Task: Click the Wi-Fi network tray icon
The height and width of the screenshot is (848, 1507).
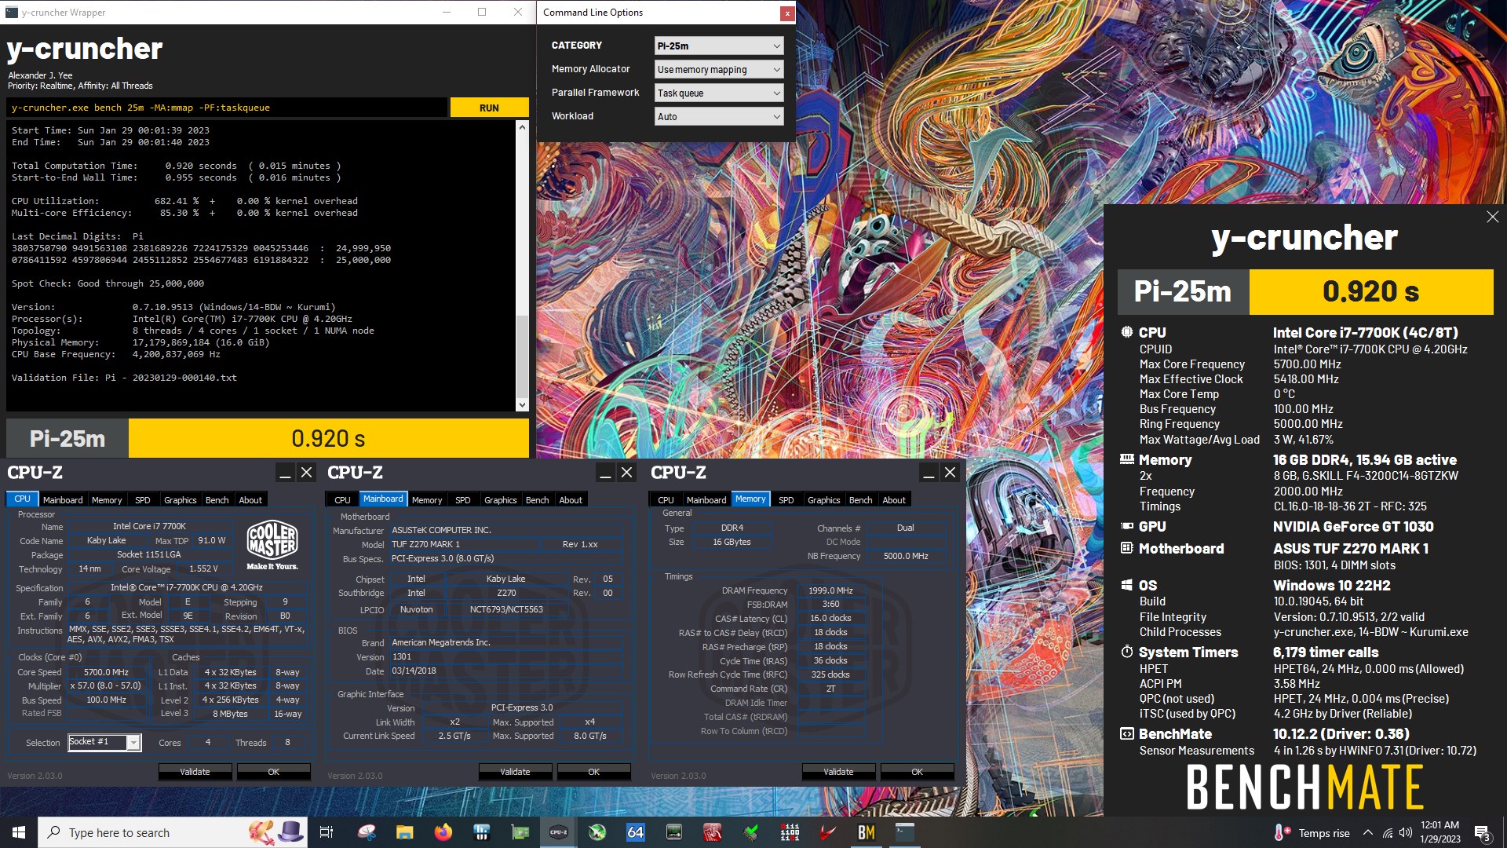Action: pyautogui.click(x=1387, y=832)
